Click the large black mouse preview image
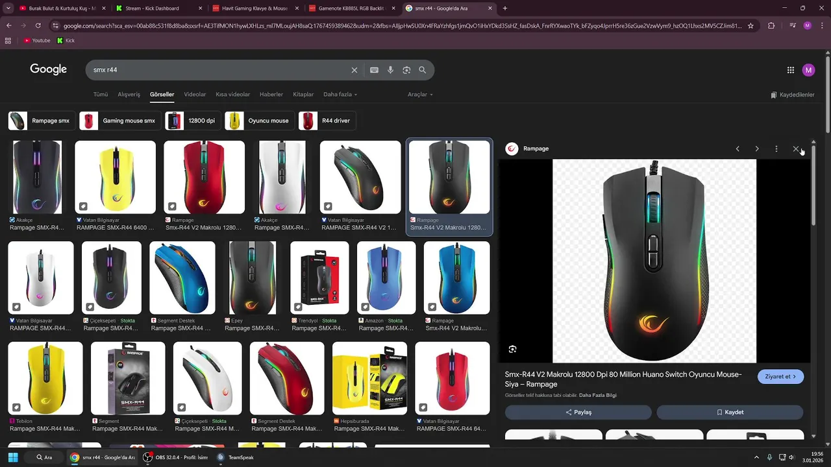This screenshot has height=467, width=831. pos(654,261)
